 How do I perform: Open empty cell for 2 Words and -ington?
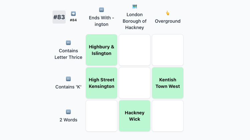[101, 116]
